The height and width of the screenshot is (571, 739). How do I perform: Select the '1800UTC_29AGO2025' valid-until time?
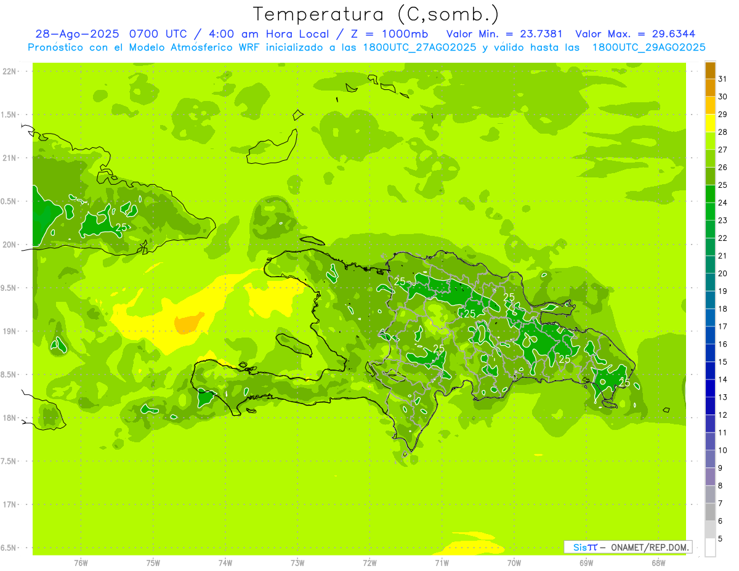[x=648, y=47]
